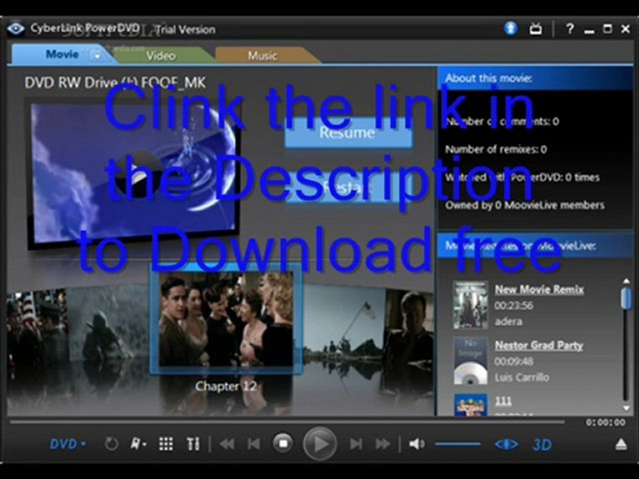This screenshot has height=479, width=639.
Task: Click the remix list scrollbar handle
Action: [626, 299]
